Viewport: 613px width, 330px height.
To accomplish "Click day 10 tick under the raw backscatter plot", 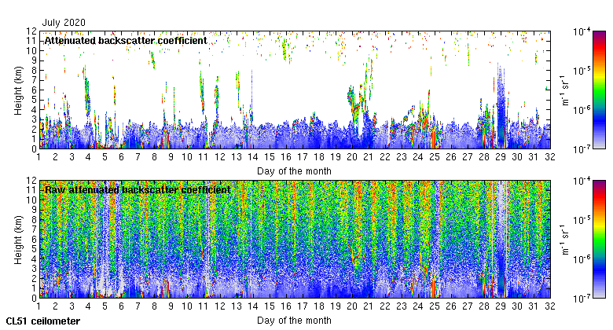I will pos(187,306).
